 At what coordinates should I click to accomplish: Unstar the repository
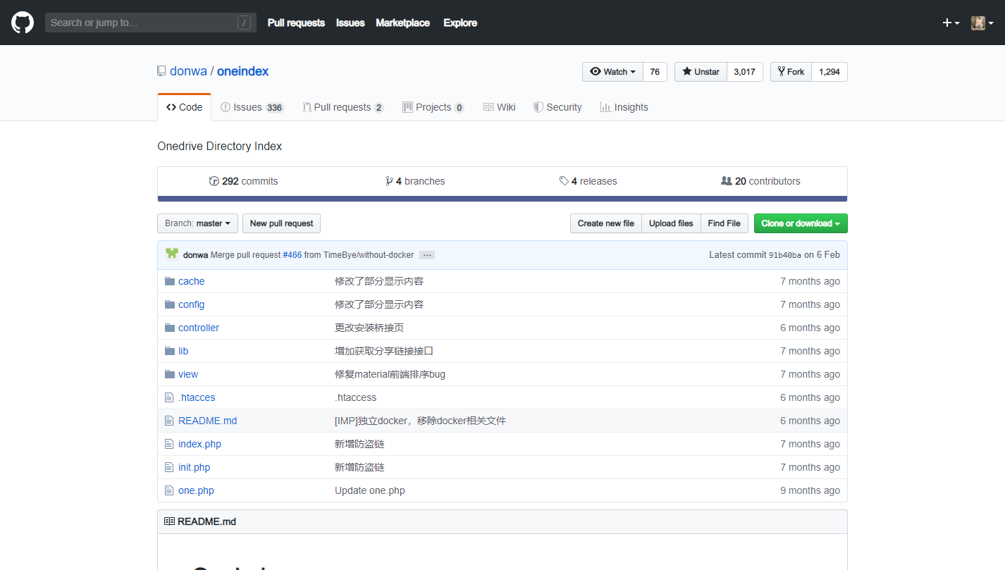click(700, 71)
